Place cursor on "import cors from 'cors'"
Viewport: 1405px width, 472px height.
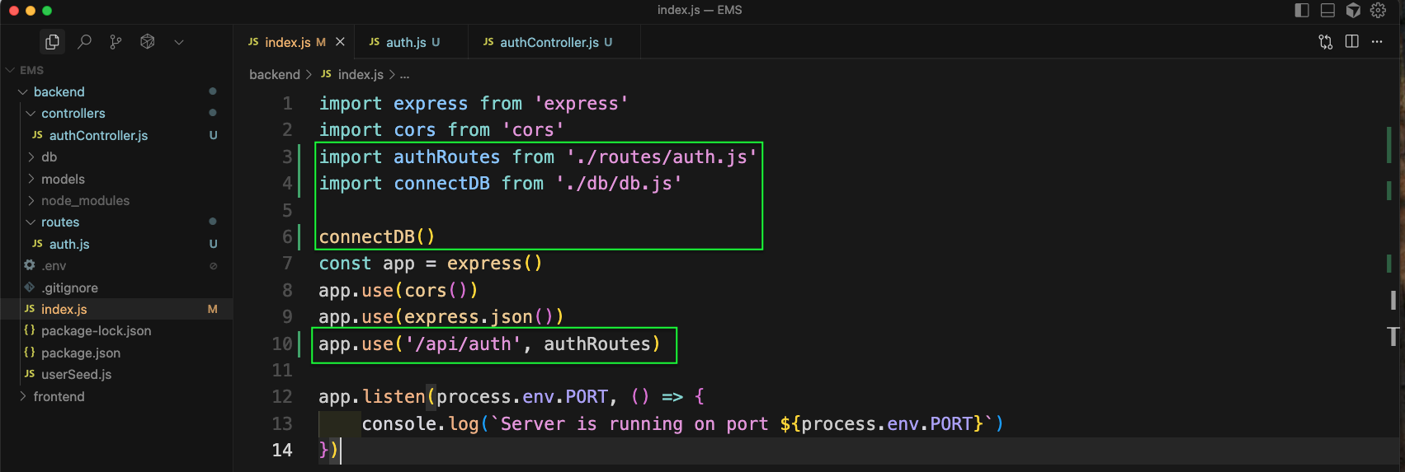[x=441, y=130]
